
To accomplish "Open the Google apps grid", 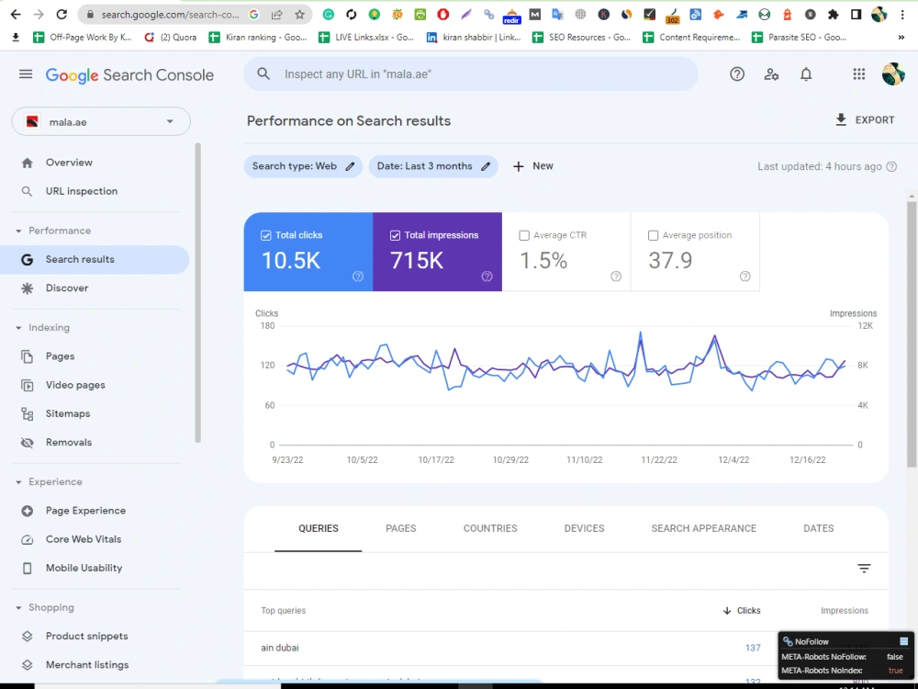I will (859, 74).
